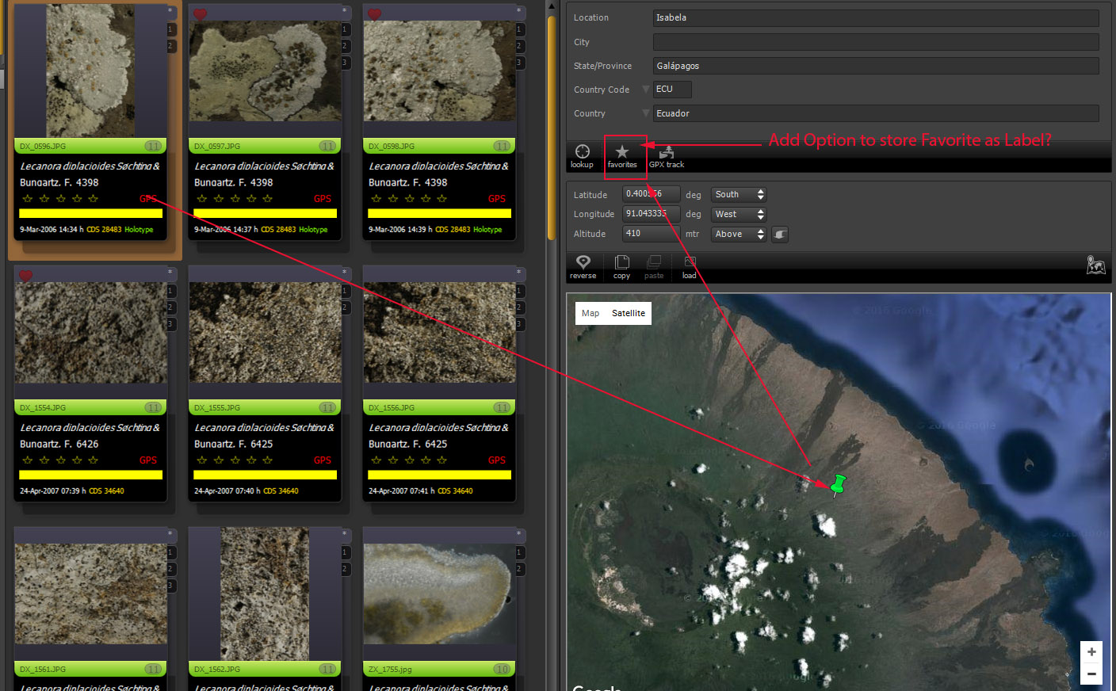
Task: Click the yellow color label of DX_0596.JPG
Action: click(90, 213)
